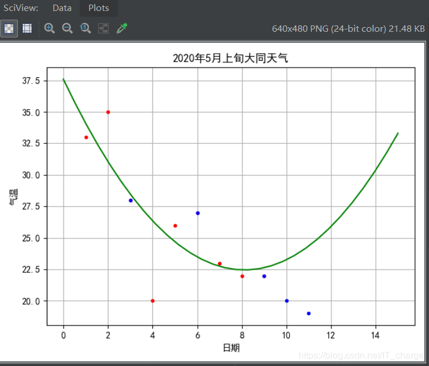Reset zoom to actual size 1:1

(85, 28)
